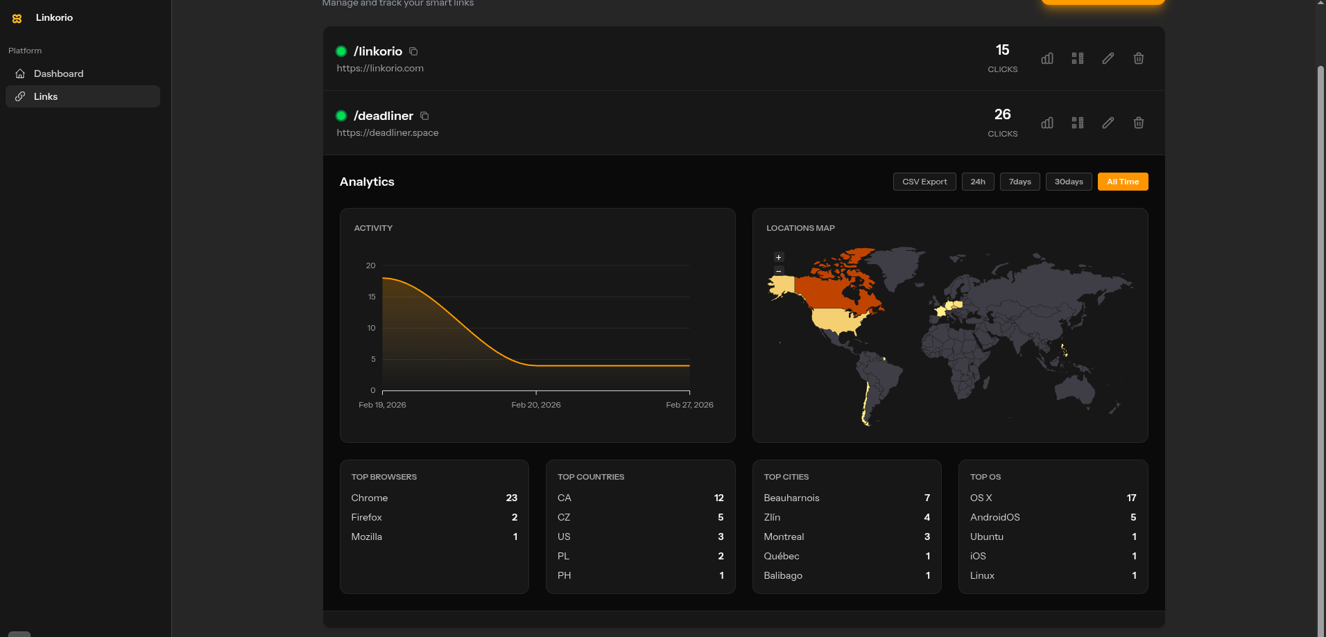The image size is (1326, 637).
Task: Show QR code for /deadliner link
Action: tap(1078, 123)
